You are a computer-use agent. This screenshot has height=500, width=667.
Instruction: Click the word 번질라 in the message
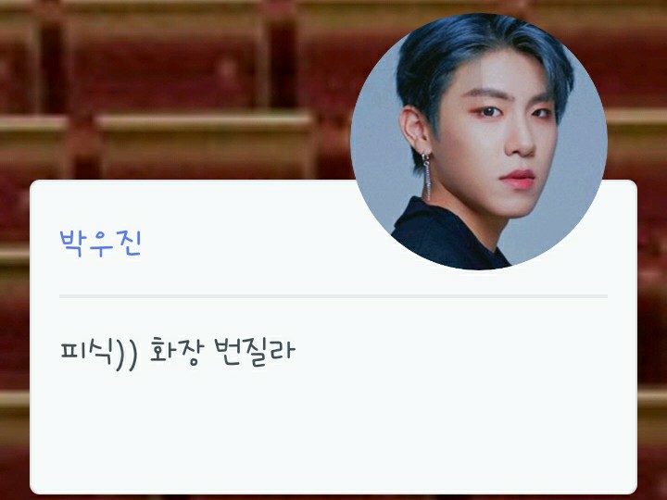[255, 352]
